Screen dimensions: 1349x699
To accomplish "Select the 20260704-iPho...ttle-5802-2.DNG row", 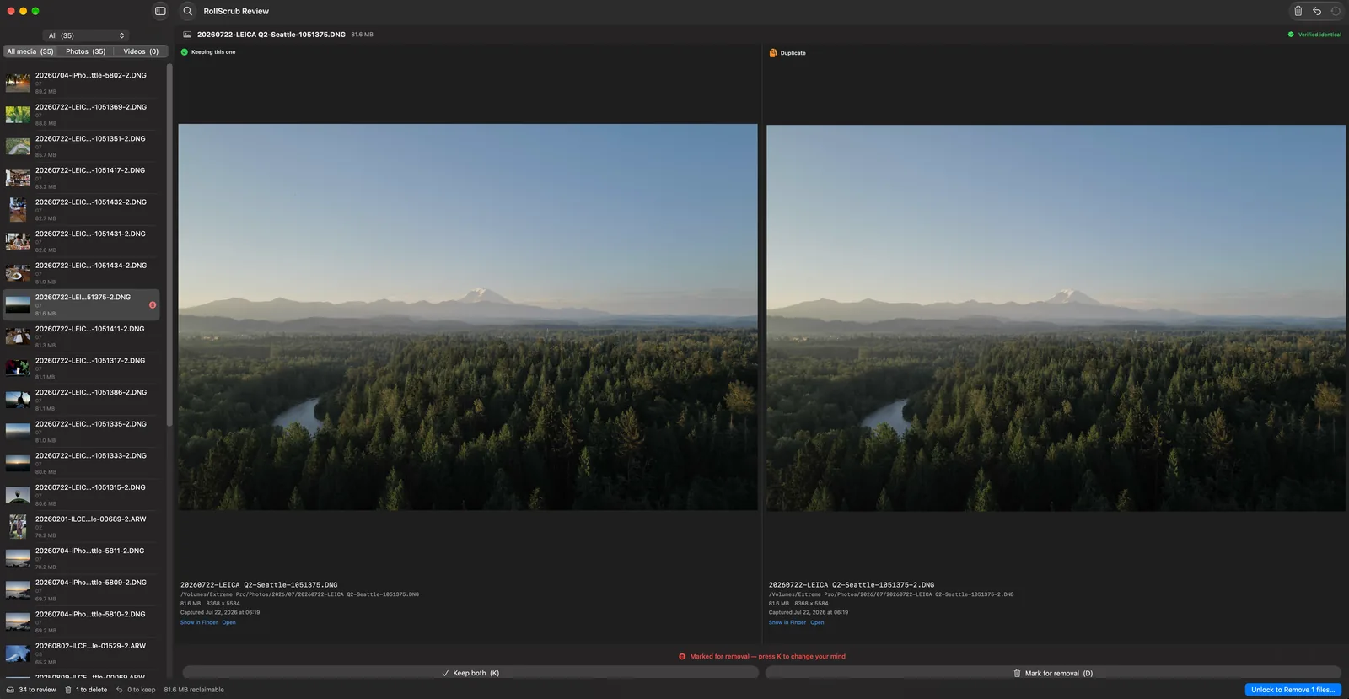I will 81,83.
